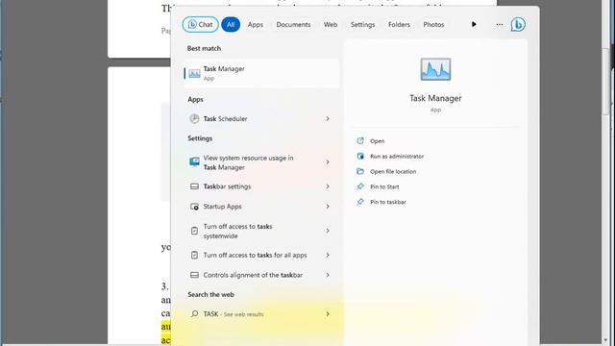Click the Bing icon at top right
The height and width of the screenshot is (346, 615).
(518, 24)
